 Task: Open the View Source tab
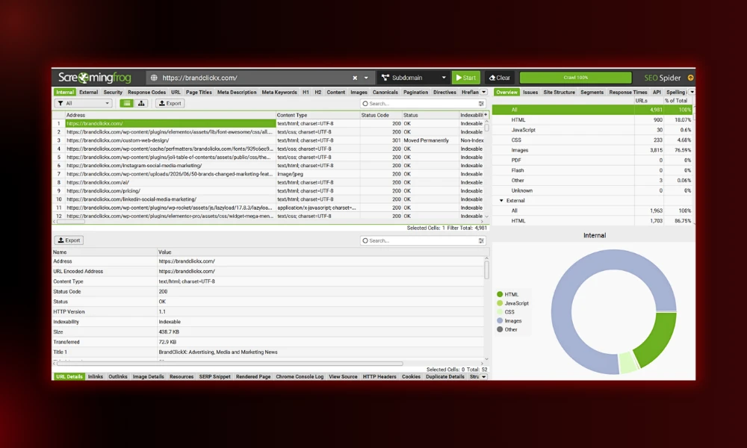pyautogui.click(x=343, y=376)
